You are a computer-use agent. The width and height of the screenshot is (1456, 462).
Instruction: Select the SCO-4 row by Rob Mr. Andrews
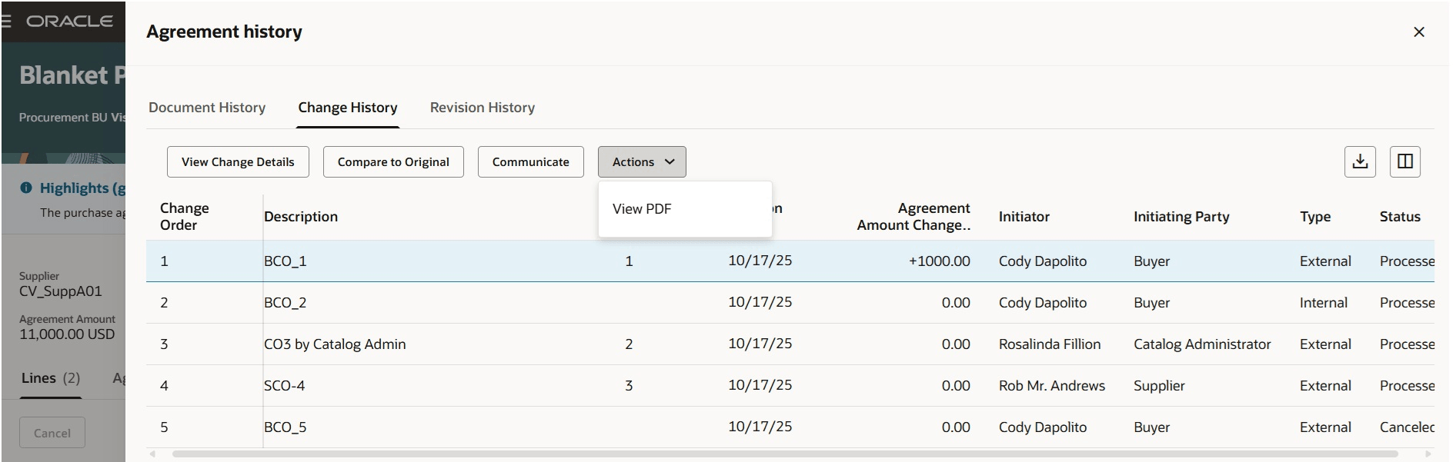click(x=285, y=386)
